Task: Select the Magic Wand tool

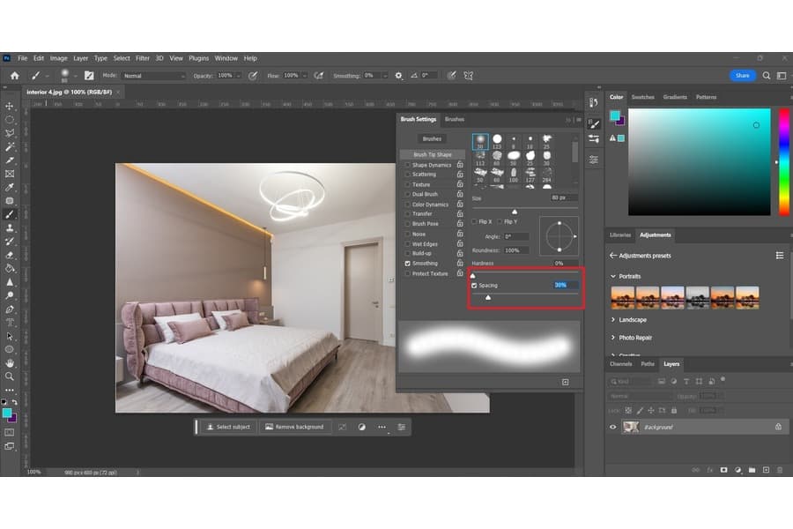Action: pos(9,147)
